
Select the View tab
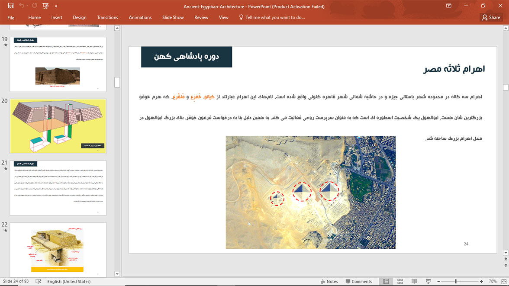[223, 18]
